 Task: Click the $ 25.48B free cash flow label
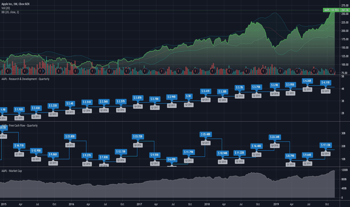pos(205,134)
